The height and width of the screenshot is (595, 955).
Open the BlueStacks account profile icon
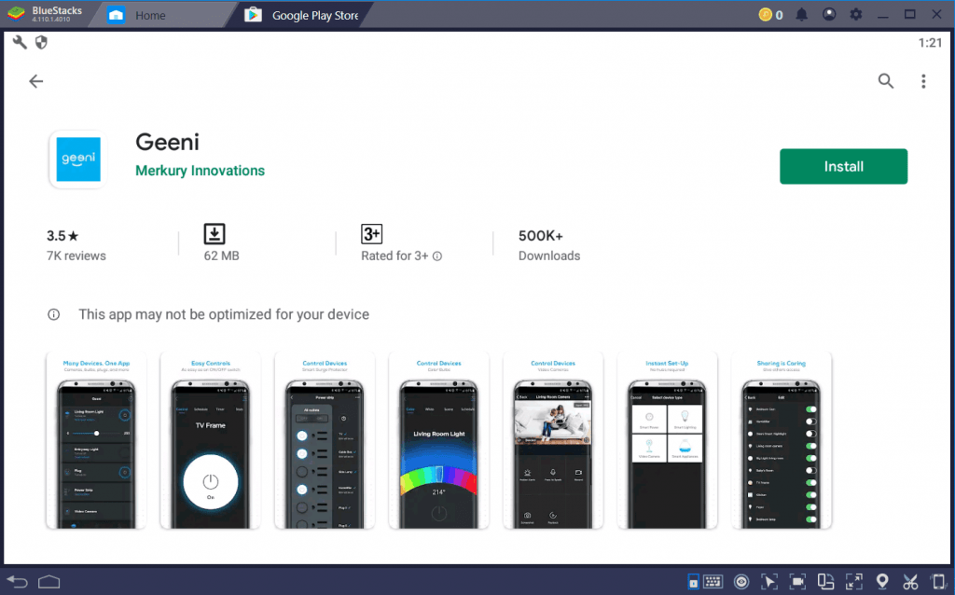pos(829,14)
